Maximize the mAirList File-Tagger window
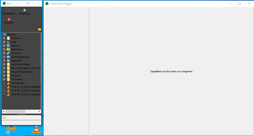Viewport: 254px width, 136px height. point(240,4)
